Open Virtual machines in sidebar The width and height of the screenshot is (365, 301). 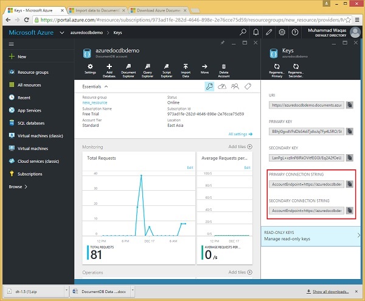(29, 148)
